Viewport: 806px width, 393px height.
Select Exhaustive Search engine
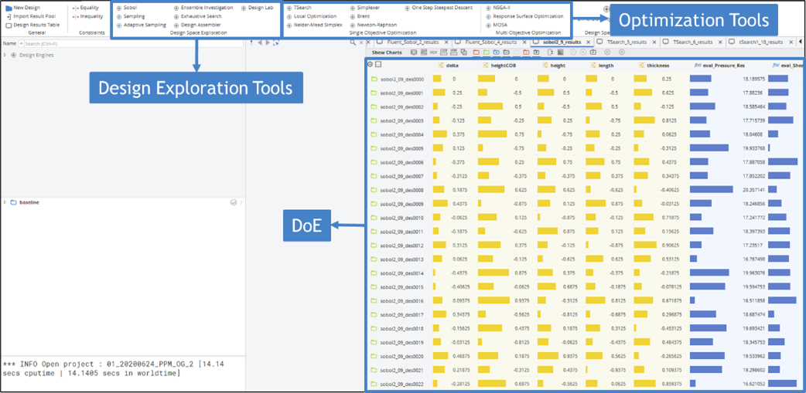tap(197, 16)
